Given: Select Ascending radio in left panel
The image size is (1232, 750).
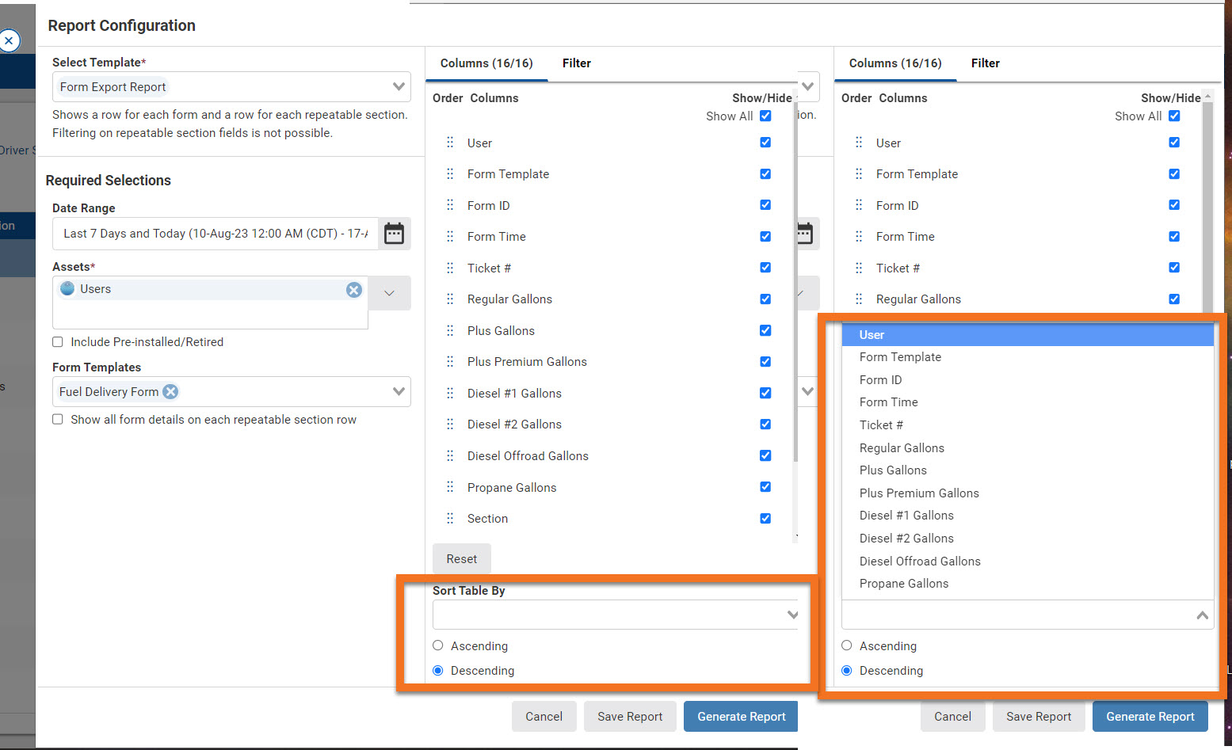Looking at the screenshot, I should 438,645.
